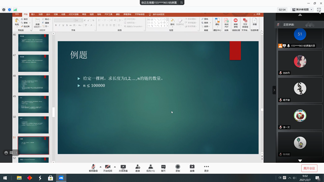Open the Speaker View layout dropdown

coord(302,10)
